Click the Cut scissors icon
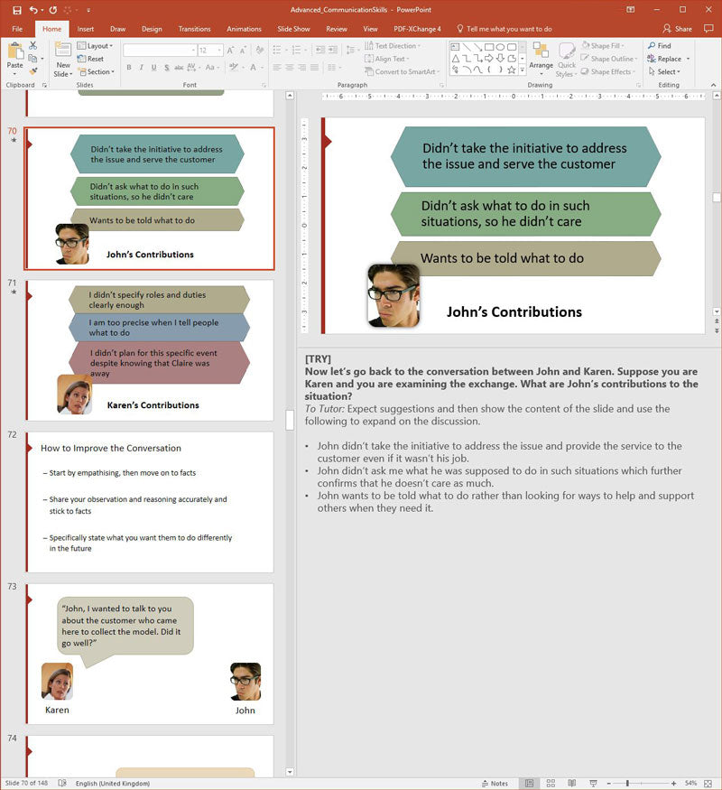Viewport: 722px width, 790px height. click(x=33, y=46)
